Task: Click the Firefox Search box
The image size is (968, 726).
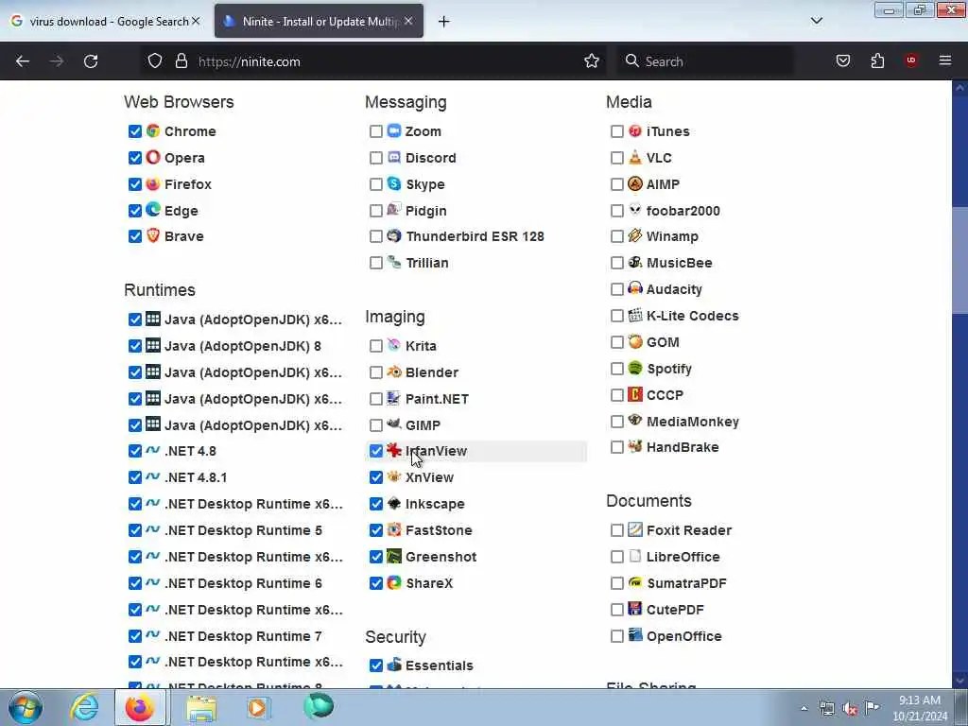Action: coord(705,61)
